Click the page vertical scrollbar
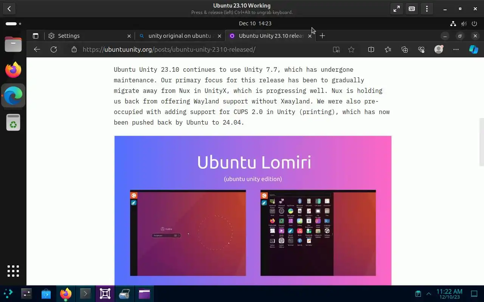The width and height of the screenshot is (484, 302). 481,142
